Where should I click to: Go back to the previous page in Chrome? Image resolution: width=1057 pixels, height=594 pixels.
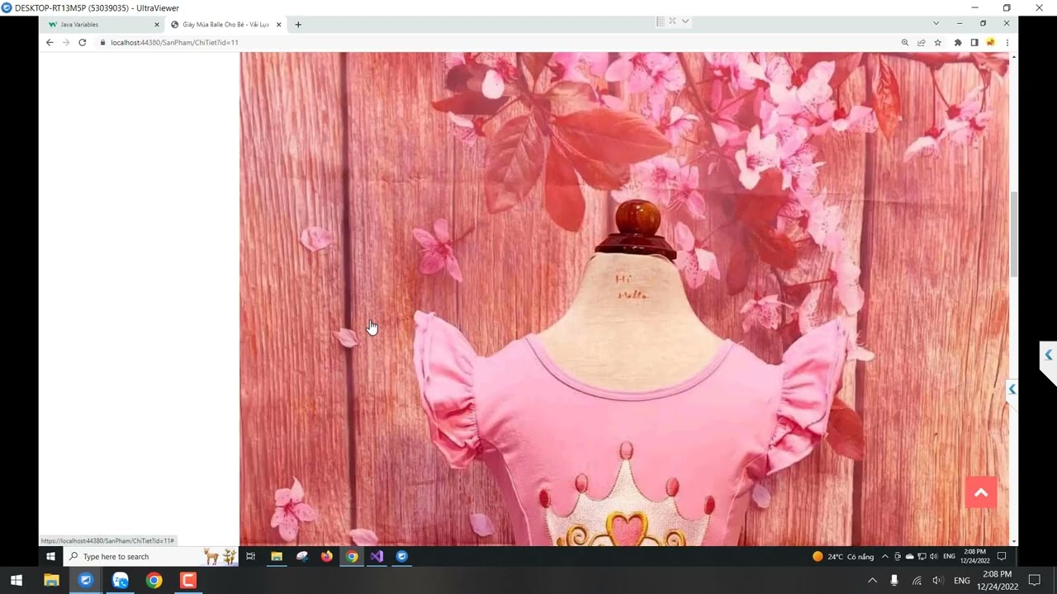[x=50, y=42]
